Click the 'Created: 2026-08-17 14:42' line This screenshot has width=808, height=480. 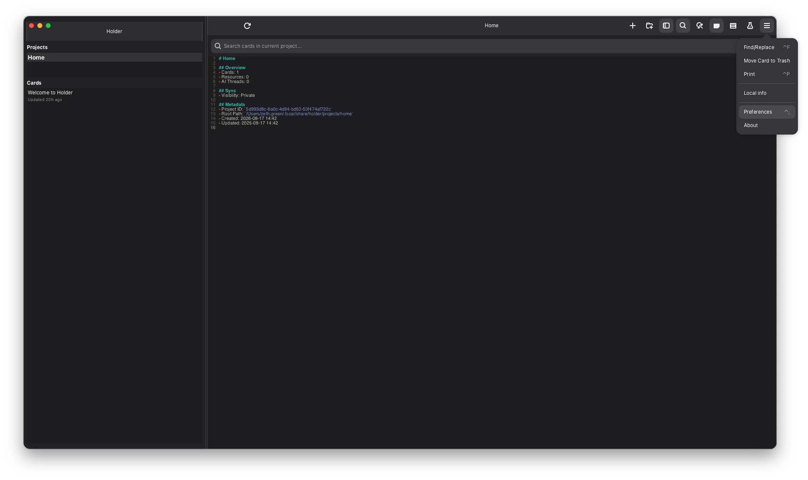(249, 119)
